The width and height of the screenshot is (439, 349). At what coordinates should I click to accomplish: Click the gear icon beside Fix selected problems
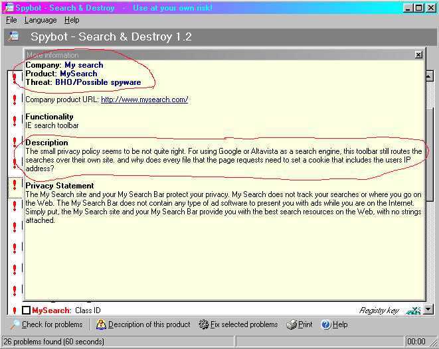(203, 324)
